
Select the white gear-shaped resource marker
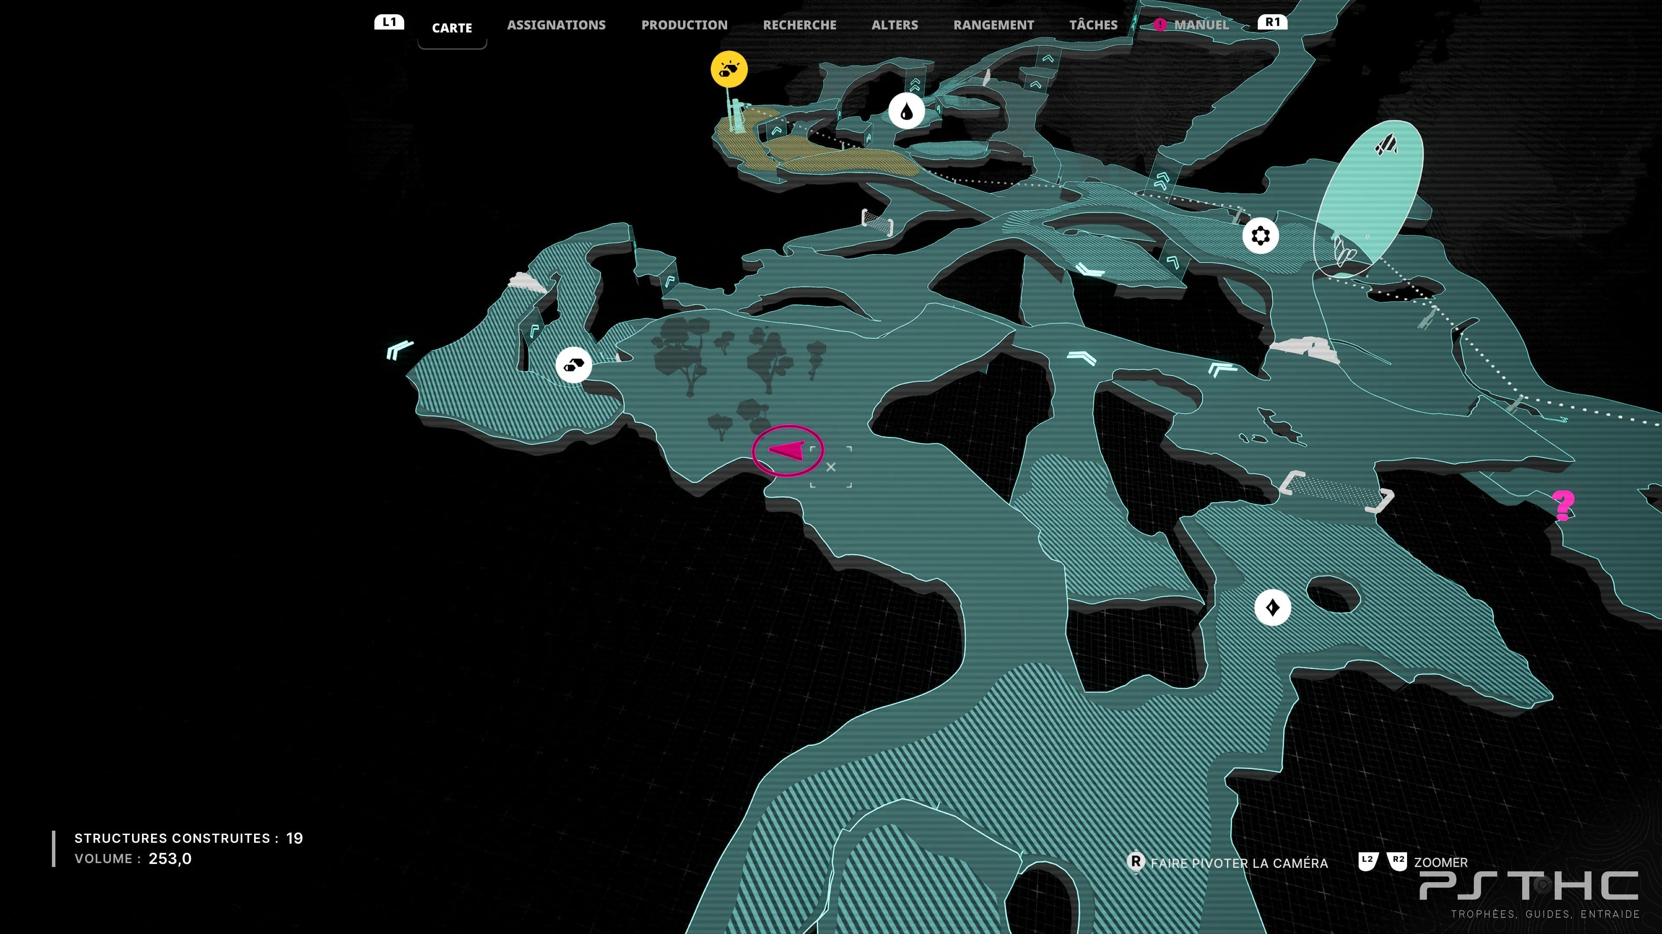[x=1260, y=235]
